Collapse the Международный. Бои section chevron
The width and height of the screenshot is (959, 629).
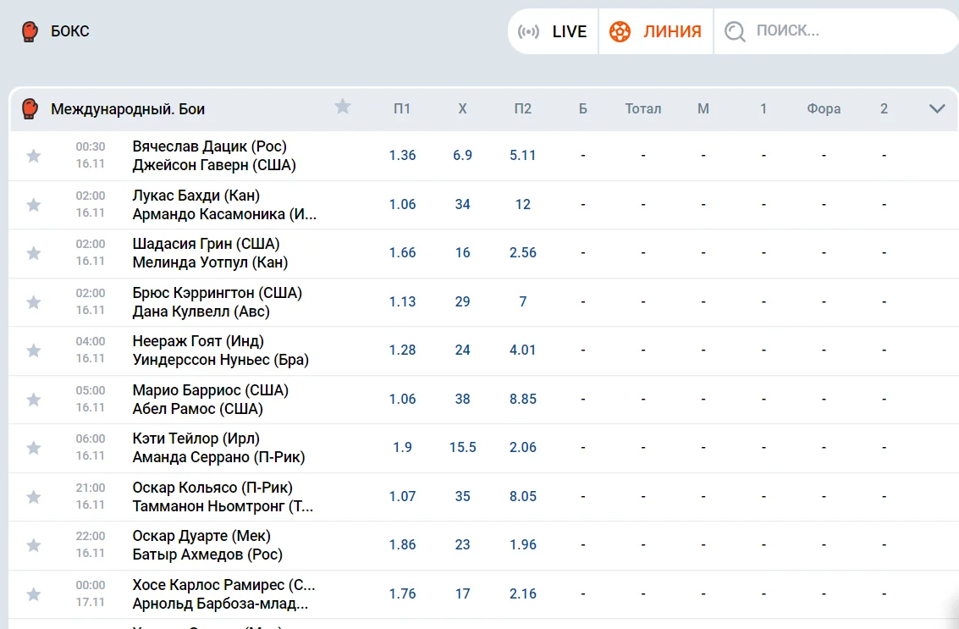click(x=937, y=109)
